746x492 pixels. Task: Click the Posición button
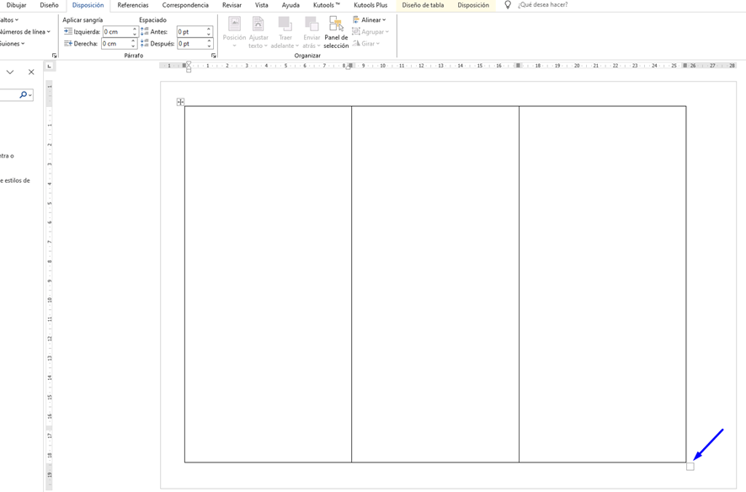tap(234, 32)
